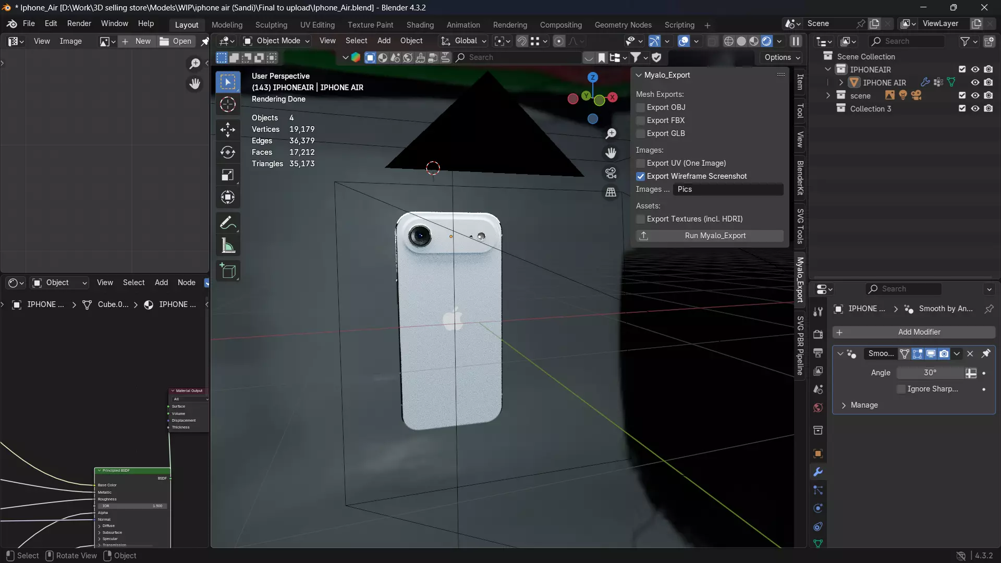Enable Export UV (One Image) checkbox
Viewport: 1001px width, 563px height.
(641, 163)
